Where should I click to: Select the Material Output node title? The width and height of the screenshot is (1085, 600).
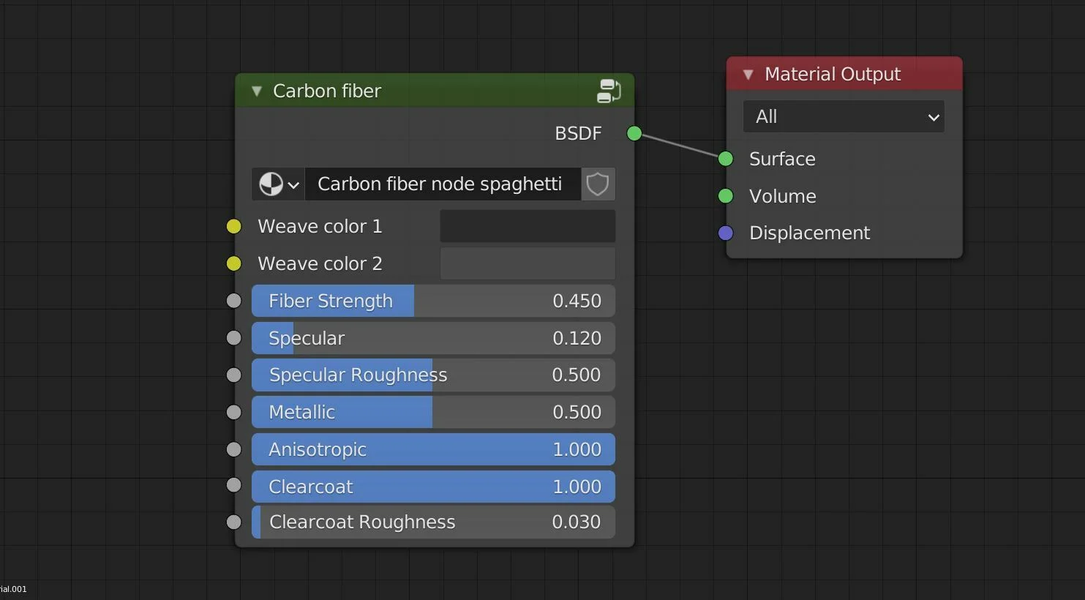tap(832, 74)
